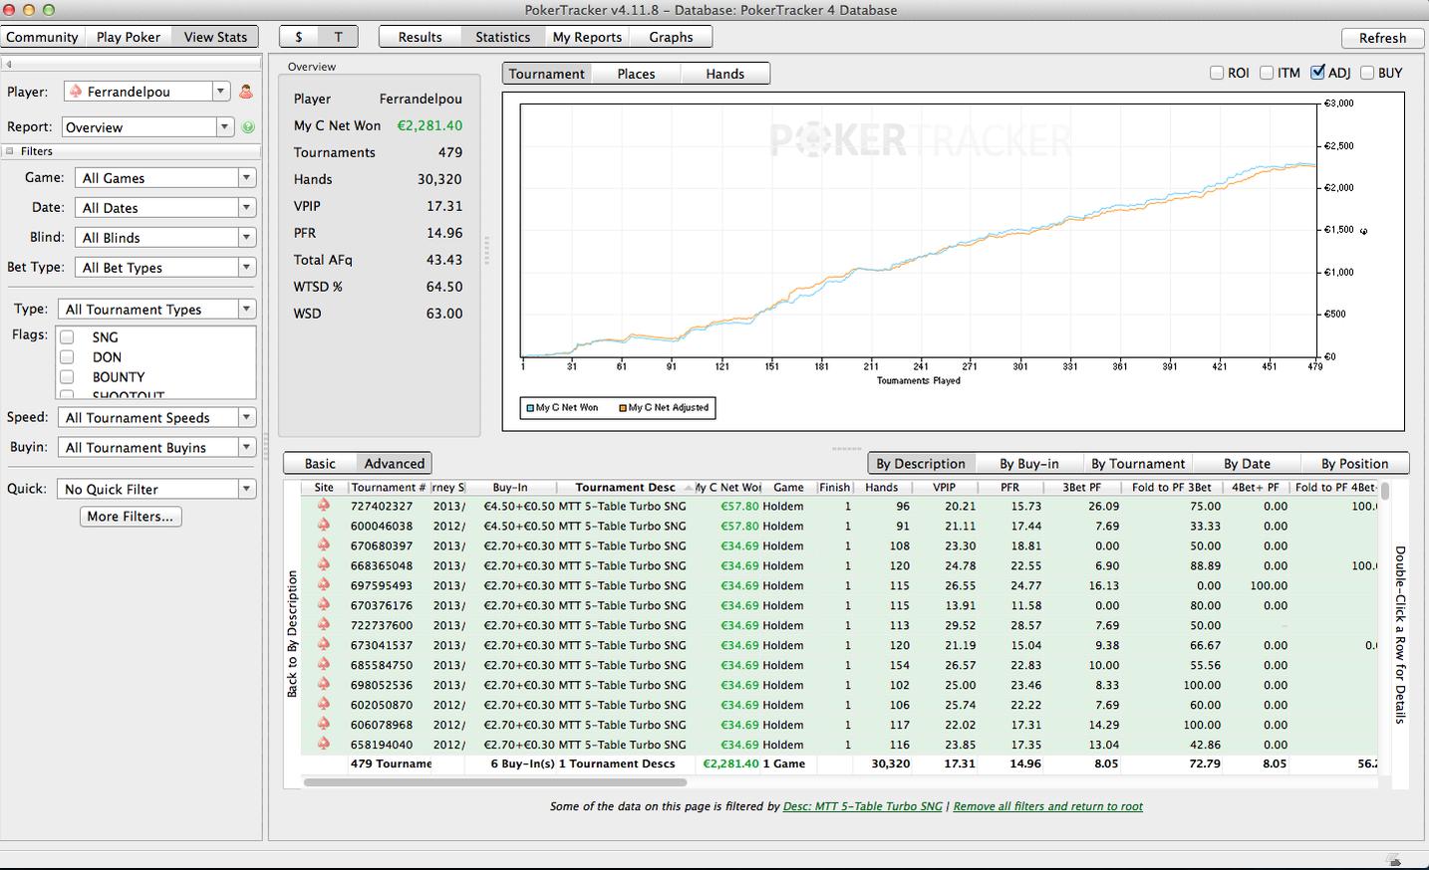Group report By Position
Viewport: 1429px width, 870px height.
pos(1354,464)
